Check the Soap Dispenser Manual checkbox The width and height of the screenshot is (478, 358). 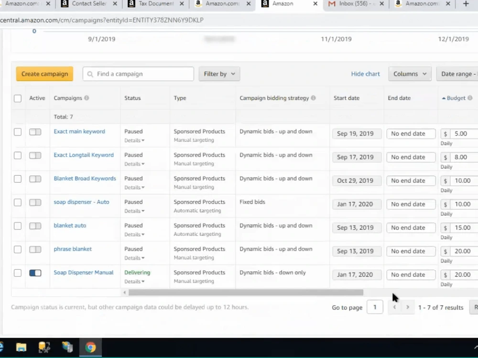point(18,273)
